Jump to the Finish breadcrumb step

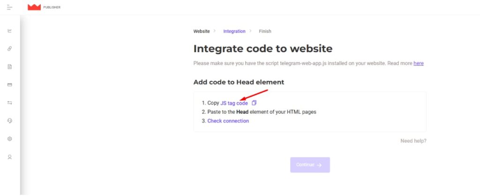[265, 31]
